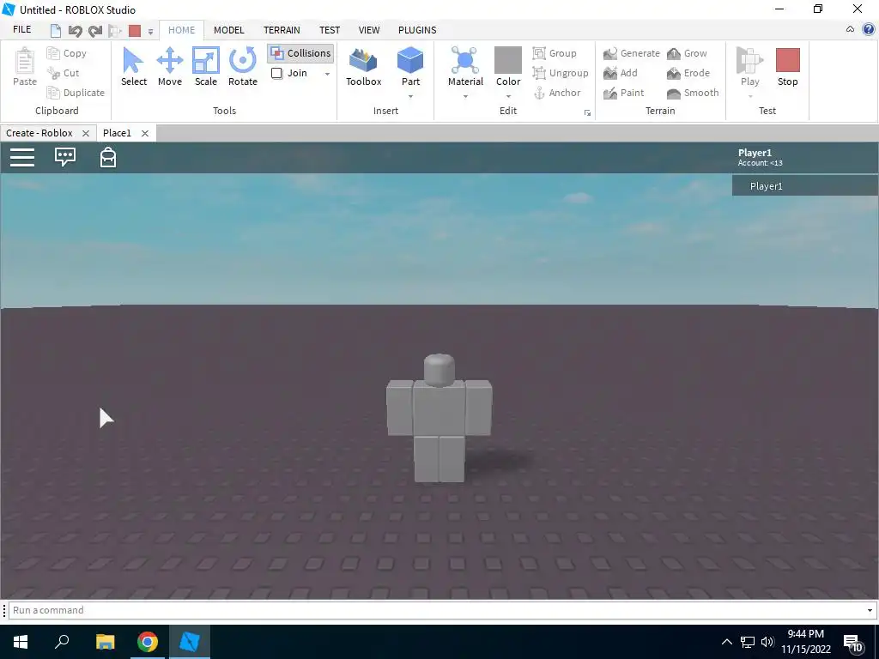
Task: Open File Explorer from taskbar
Action: (x=105, y=642)
